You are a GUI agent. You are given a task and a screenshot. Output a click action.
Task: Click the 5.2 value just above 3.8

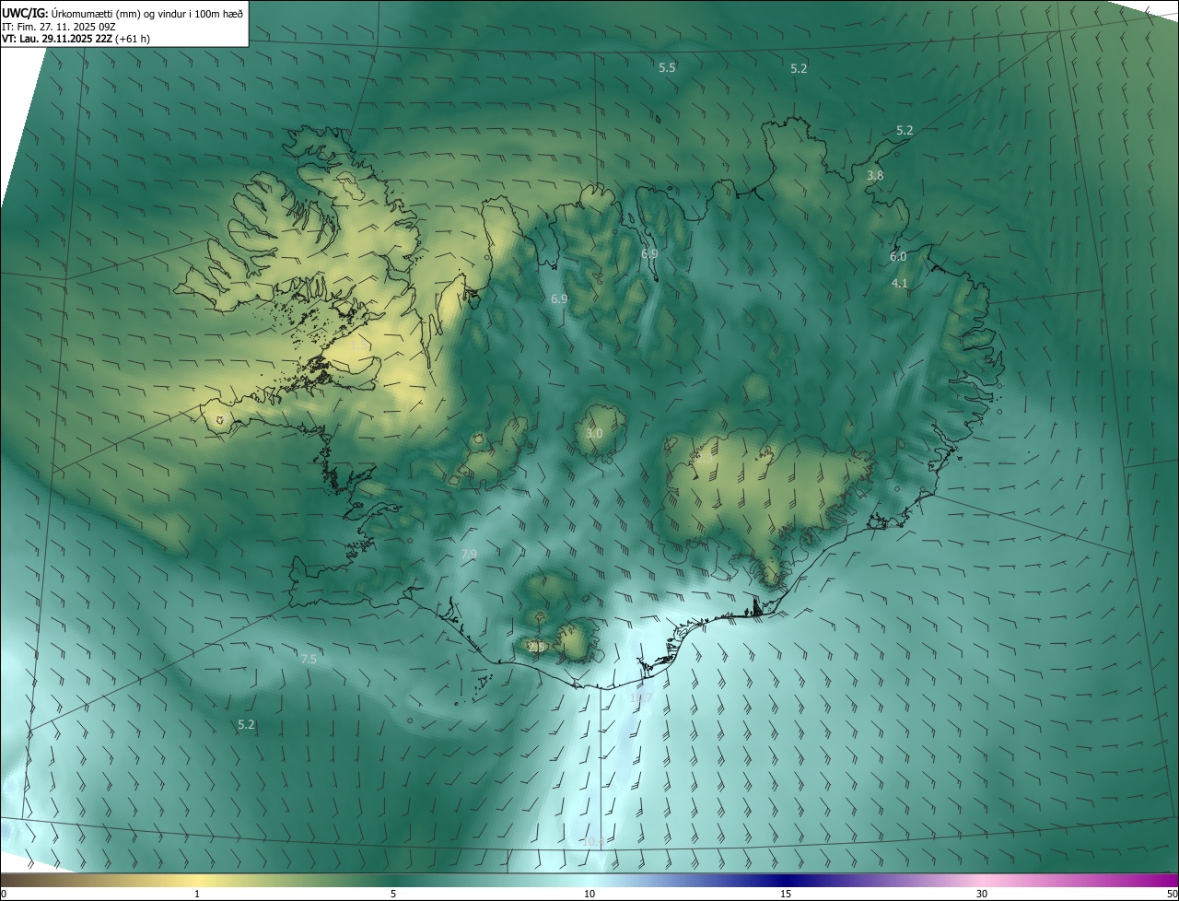click(905, 131)
